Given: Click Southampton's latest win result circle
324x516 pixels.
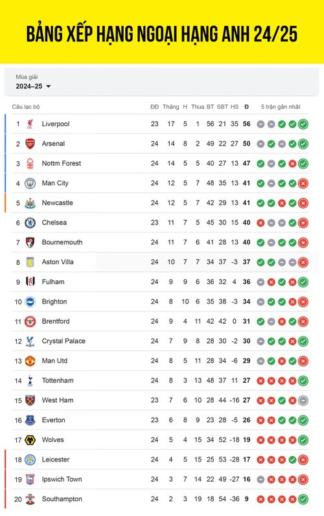Looking at the screenshot, I should tap(303, 499).
